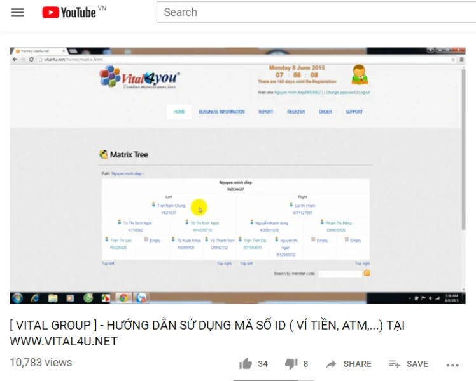Select the HOME tab on Vital4you
Screen dimensions: 476x381
(179, 112)
